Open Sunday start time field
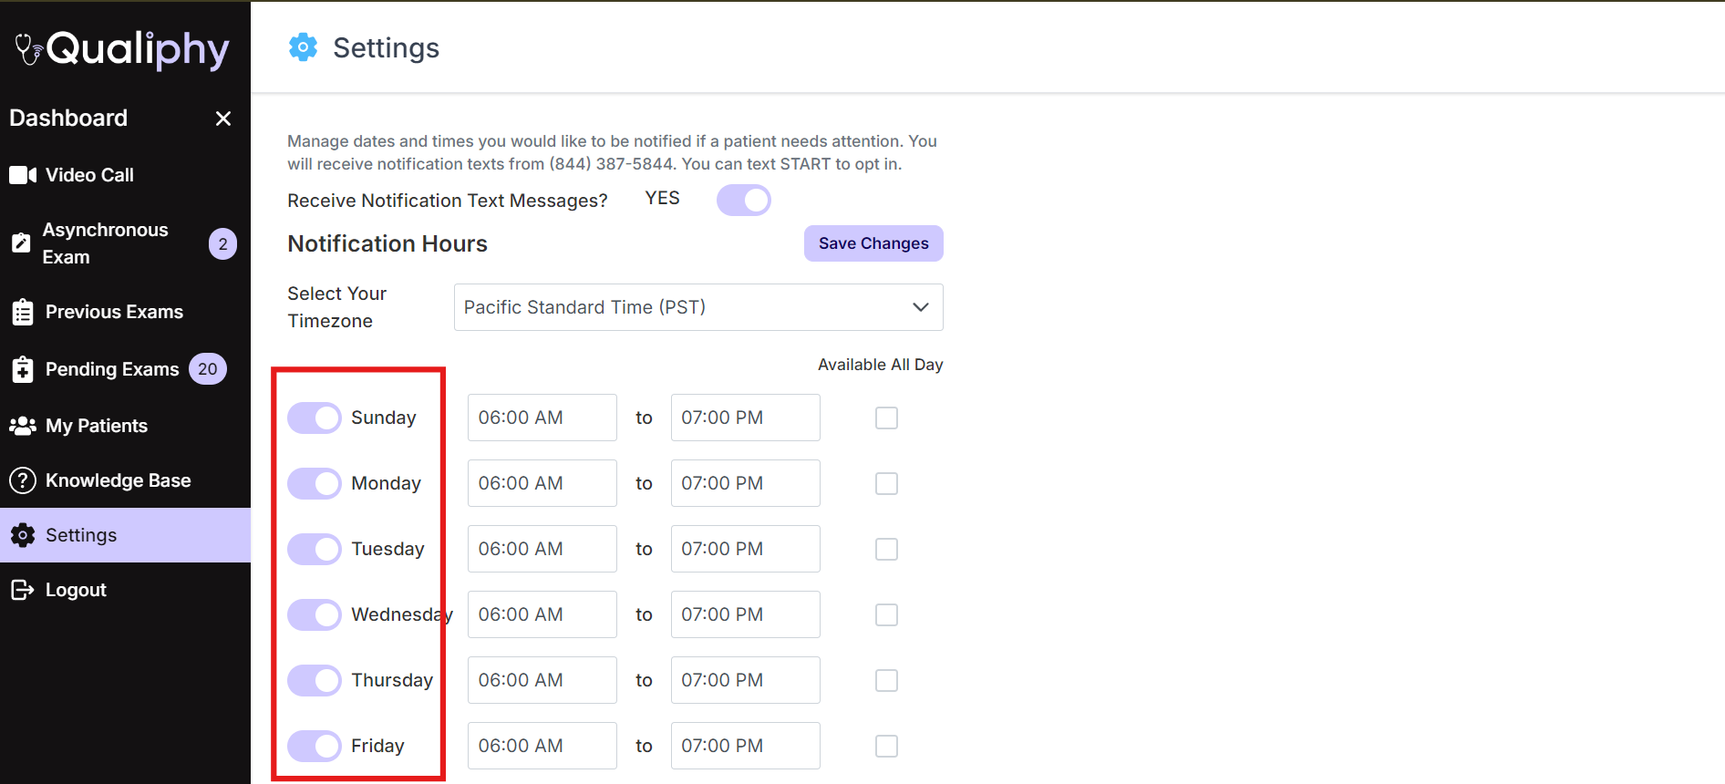This screenshot has height=784, width=1725. click(542, 418)
